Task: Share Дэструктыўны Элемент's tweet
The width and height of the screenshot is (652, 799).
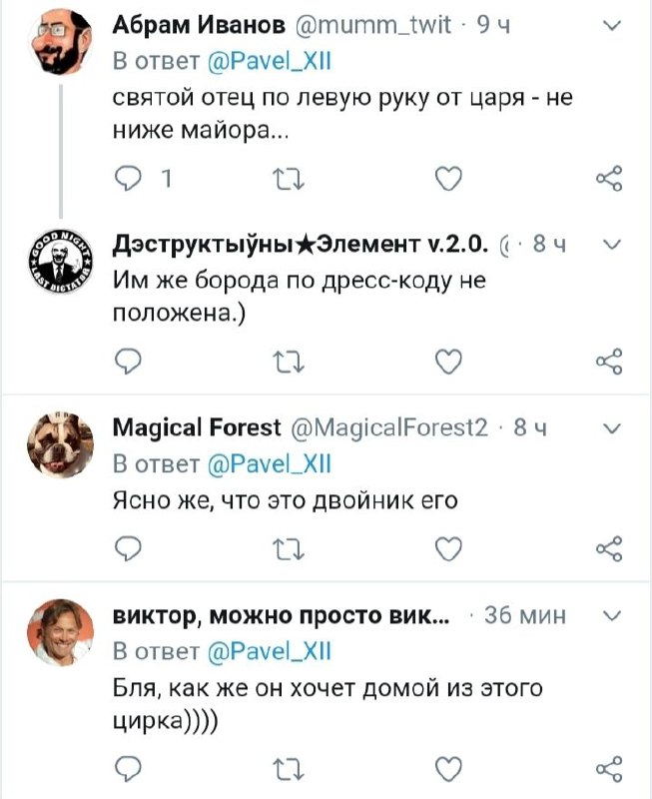Action: 608,363
